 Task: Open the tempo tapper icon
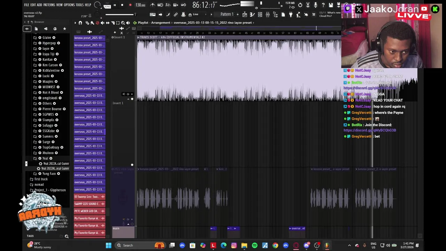pyautogui.click(x=298, y=14)
